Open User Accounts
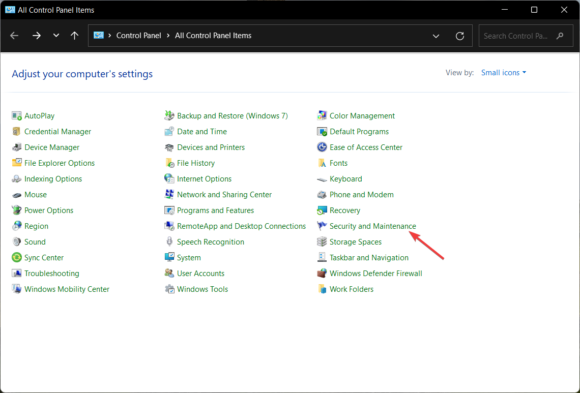 [201, 273]
